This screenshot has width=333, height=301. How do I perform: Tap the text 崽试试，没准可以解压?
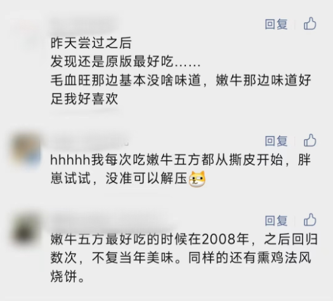click(119, 178)
